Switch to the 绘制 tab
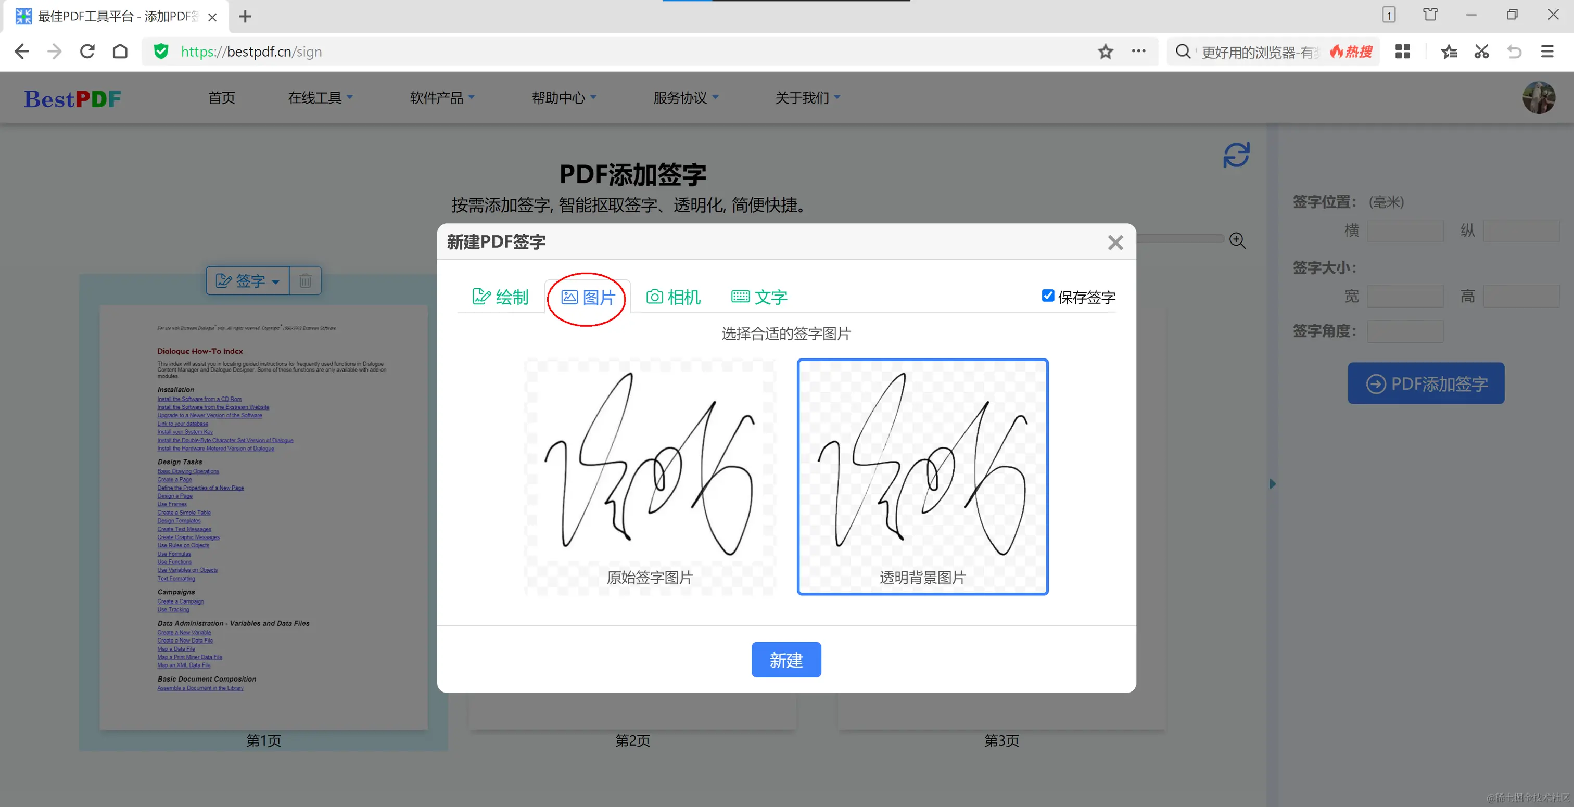The image size is (1574, 807). (500, 298)
